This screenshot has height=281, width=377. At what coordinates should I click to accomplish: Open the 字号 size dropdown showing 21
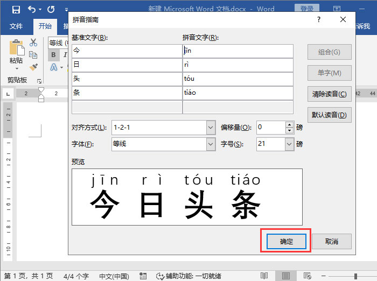tap(289, 144)
